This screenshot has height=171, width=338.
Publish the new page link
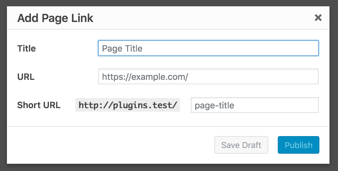tap(298, 145)
